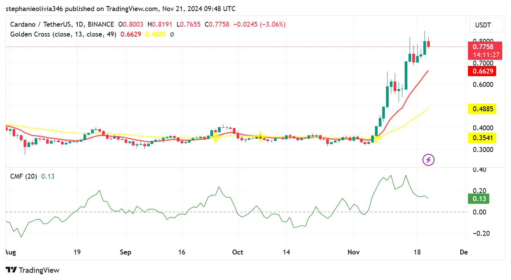Click the 14 date label on time axis
The image size is (511, 280).
[x=287, y=252]
